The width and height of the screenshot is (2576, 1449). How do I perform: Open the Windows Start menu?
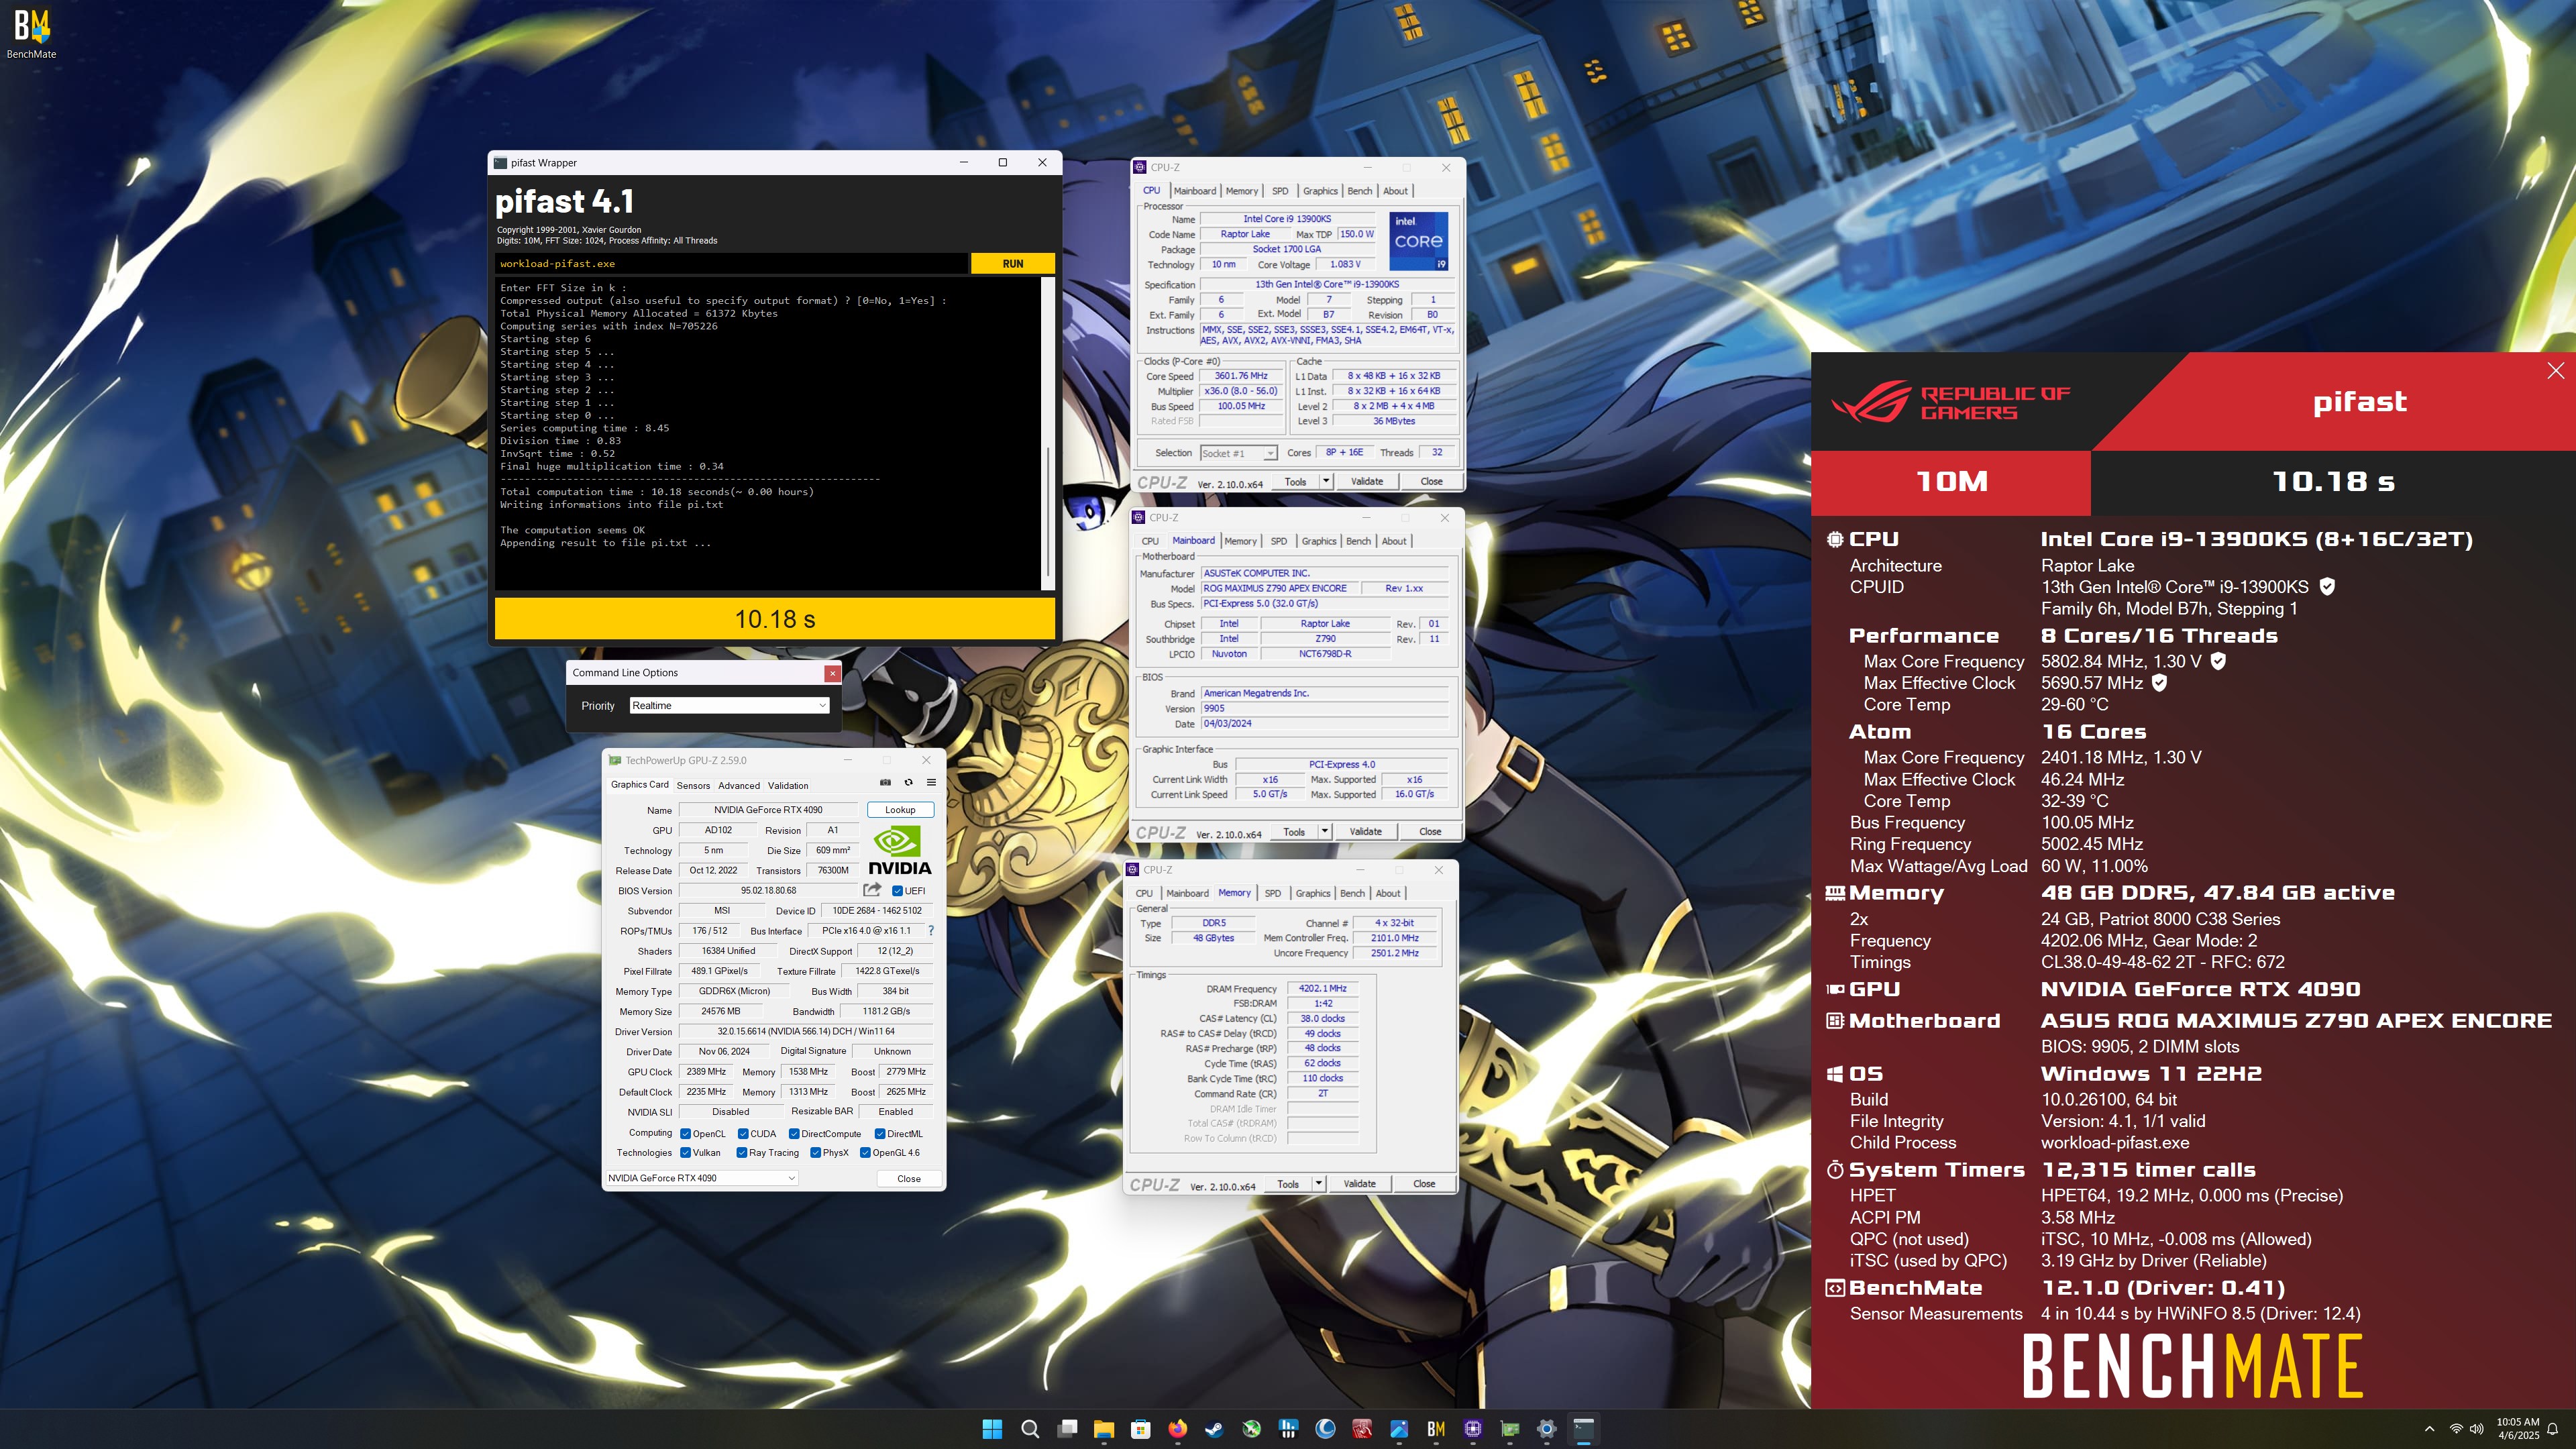pyautogui.click(x=992, y=1429)
